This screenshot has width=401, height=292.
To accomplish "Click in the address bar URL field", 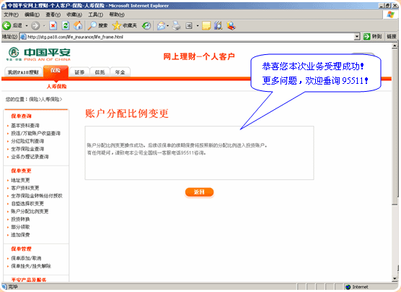I will [189, 37].
